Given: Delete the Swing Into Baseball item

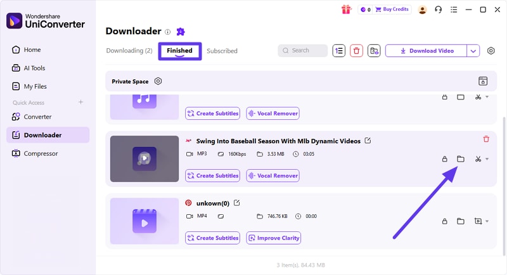Looking at the screenshot, I should click(x=486, y=139).
